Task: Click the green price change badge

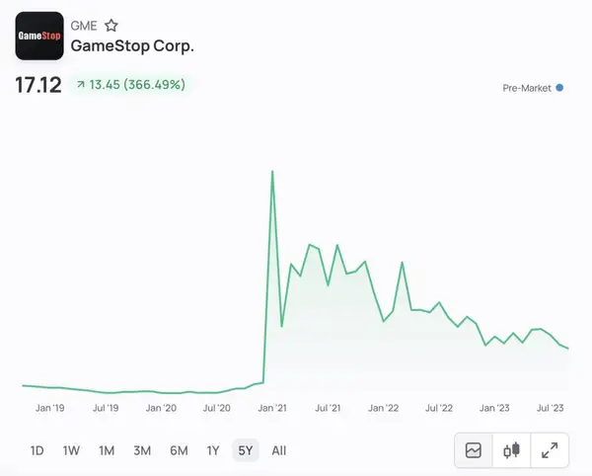Action: pyautogui.click(x=128, y=85)
